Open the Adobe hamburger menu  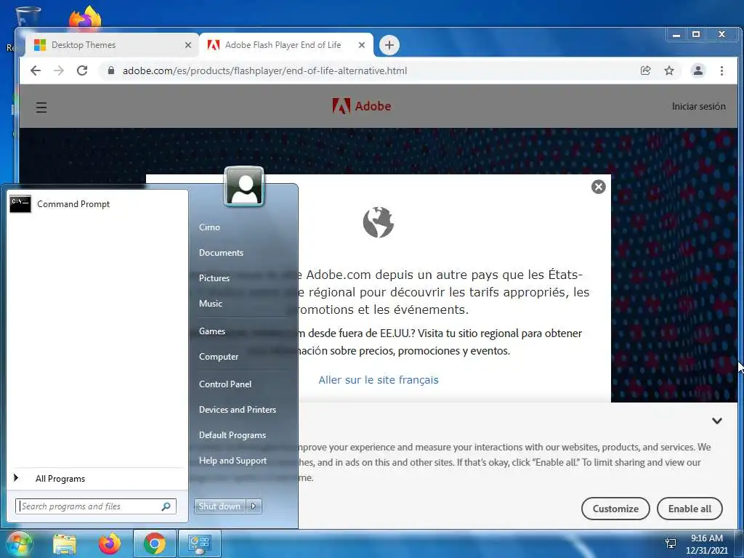pos(41,108)
